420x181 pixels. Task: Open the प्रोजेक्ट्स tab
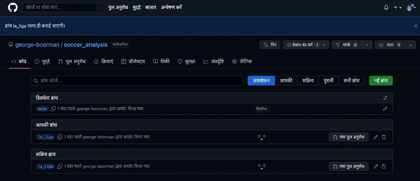point(133,61)
